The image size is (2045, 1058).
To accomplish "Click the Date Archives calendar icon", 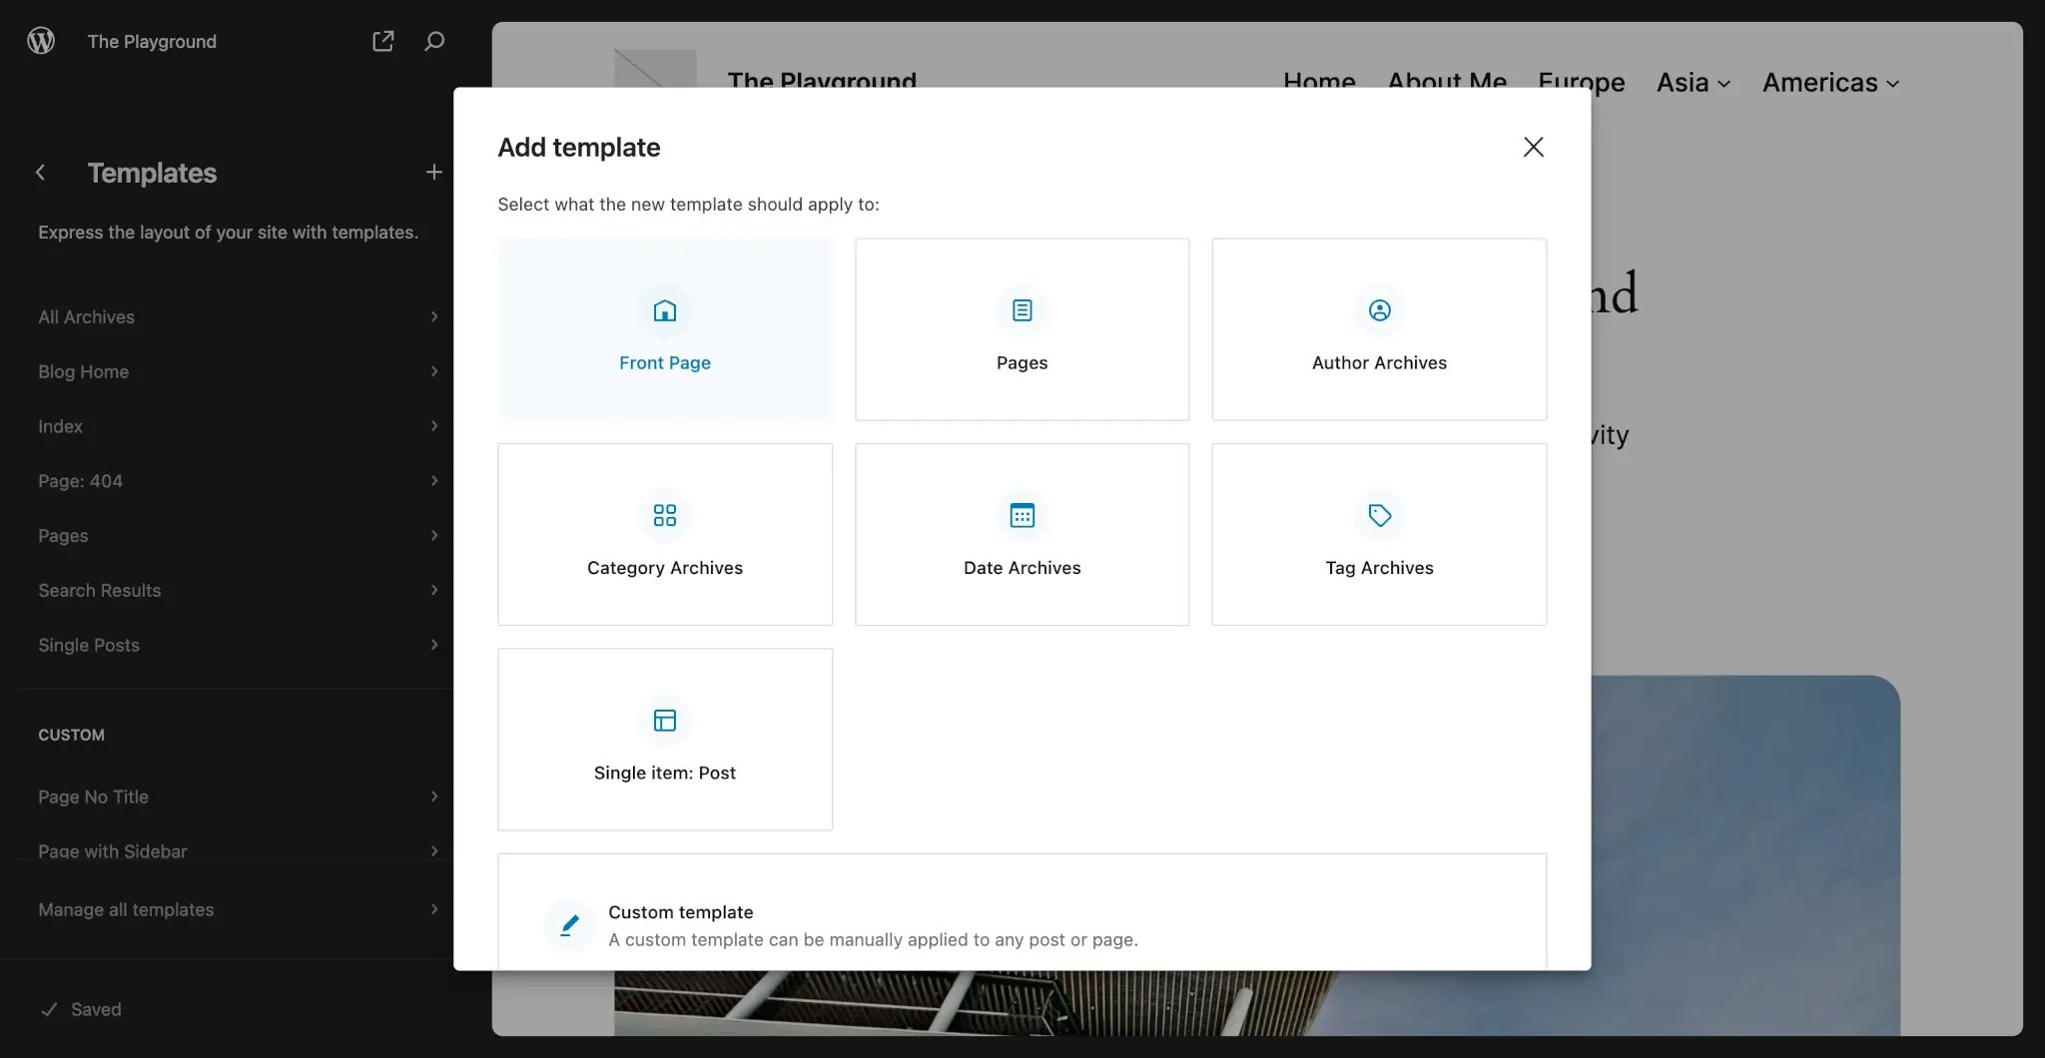I will [1022, 515].
